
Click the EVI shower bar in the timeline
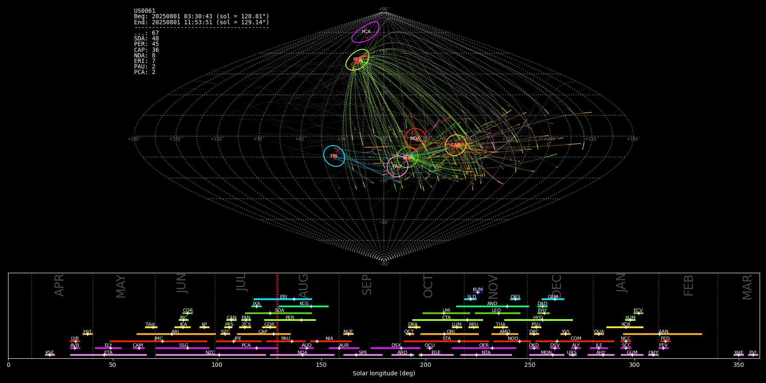753,355
